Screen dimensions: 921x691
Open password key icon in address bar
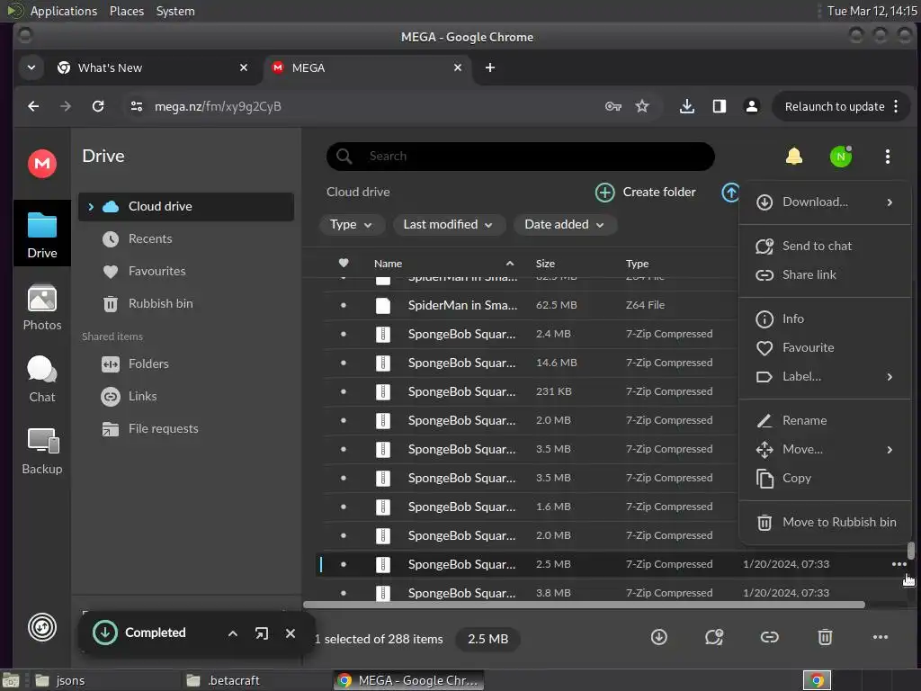[x=613, y=106]
